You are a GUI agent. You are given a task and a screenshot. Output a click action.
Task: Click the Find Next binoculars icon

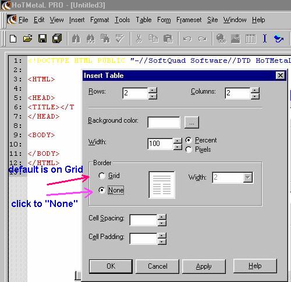click(x=91, y=38)
